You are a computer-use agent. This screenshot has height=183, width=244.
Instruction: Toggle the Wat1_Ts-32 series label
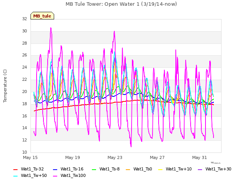(x=32, y=169)
